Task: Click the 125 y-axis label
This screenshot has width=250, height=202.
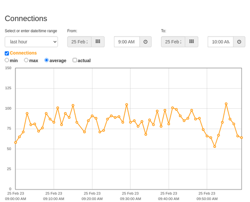Action: click(x=8, y=88)
